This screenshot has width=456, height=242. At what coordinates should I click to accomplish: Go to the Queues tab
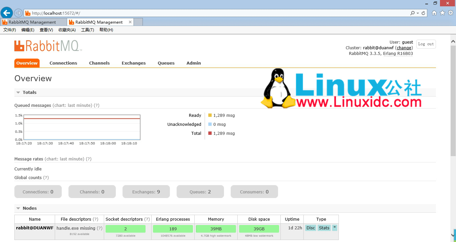166,63
